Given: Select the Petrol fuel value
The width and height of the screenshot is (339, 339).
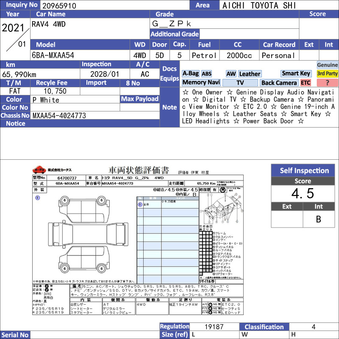Looking at the screenshot, I should 204,56.
